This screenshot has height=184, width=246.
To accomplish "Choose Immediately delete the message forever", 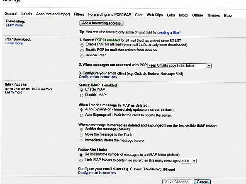I will pyautogui.click(x=81, y=141).
